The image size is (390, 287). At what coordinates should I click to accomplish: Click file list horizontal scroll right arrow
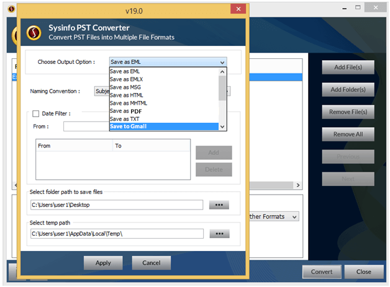point(298,185)
